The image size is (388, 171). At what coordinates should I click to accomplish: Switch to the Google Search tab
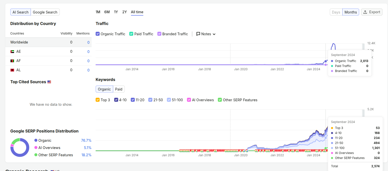45,12
